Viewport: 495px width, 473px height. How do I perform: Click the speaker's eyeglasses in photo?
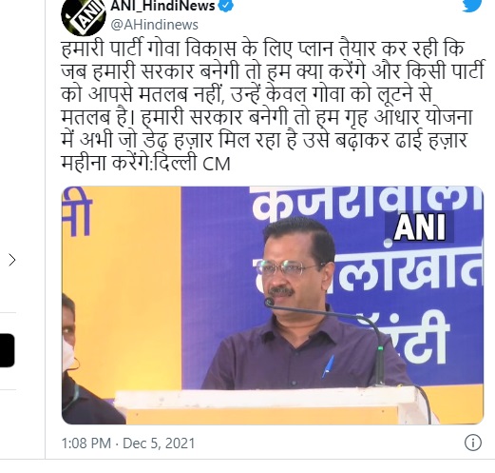click(x=287, y=268)
